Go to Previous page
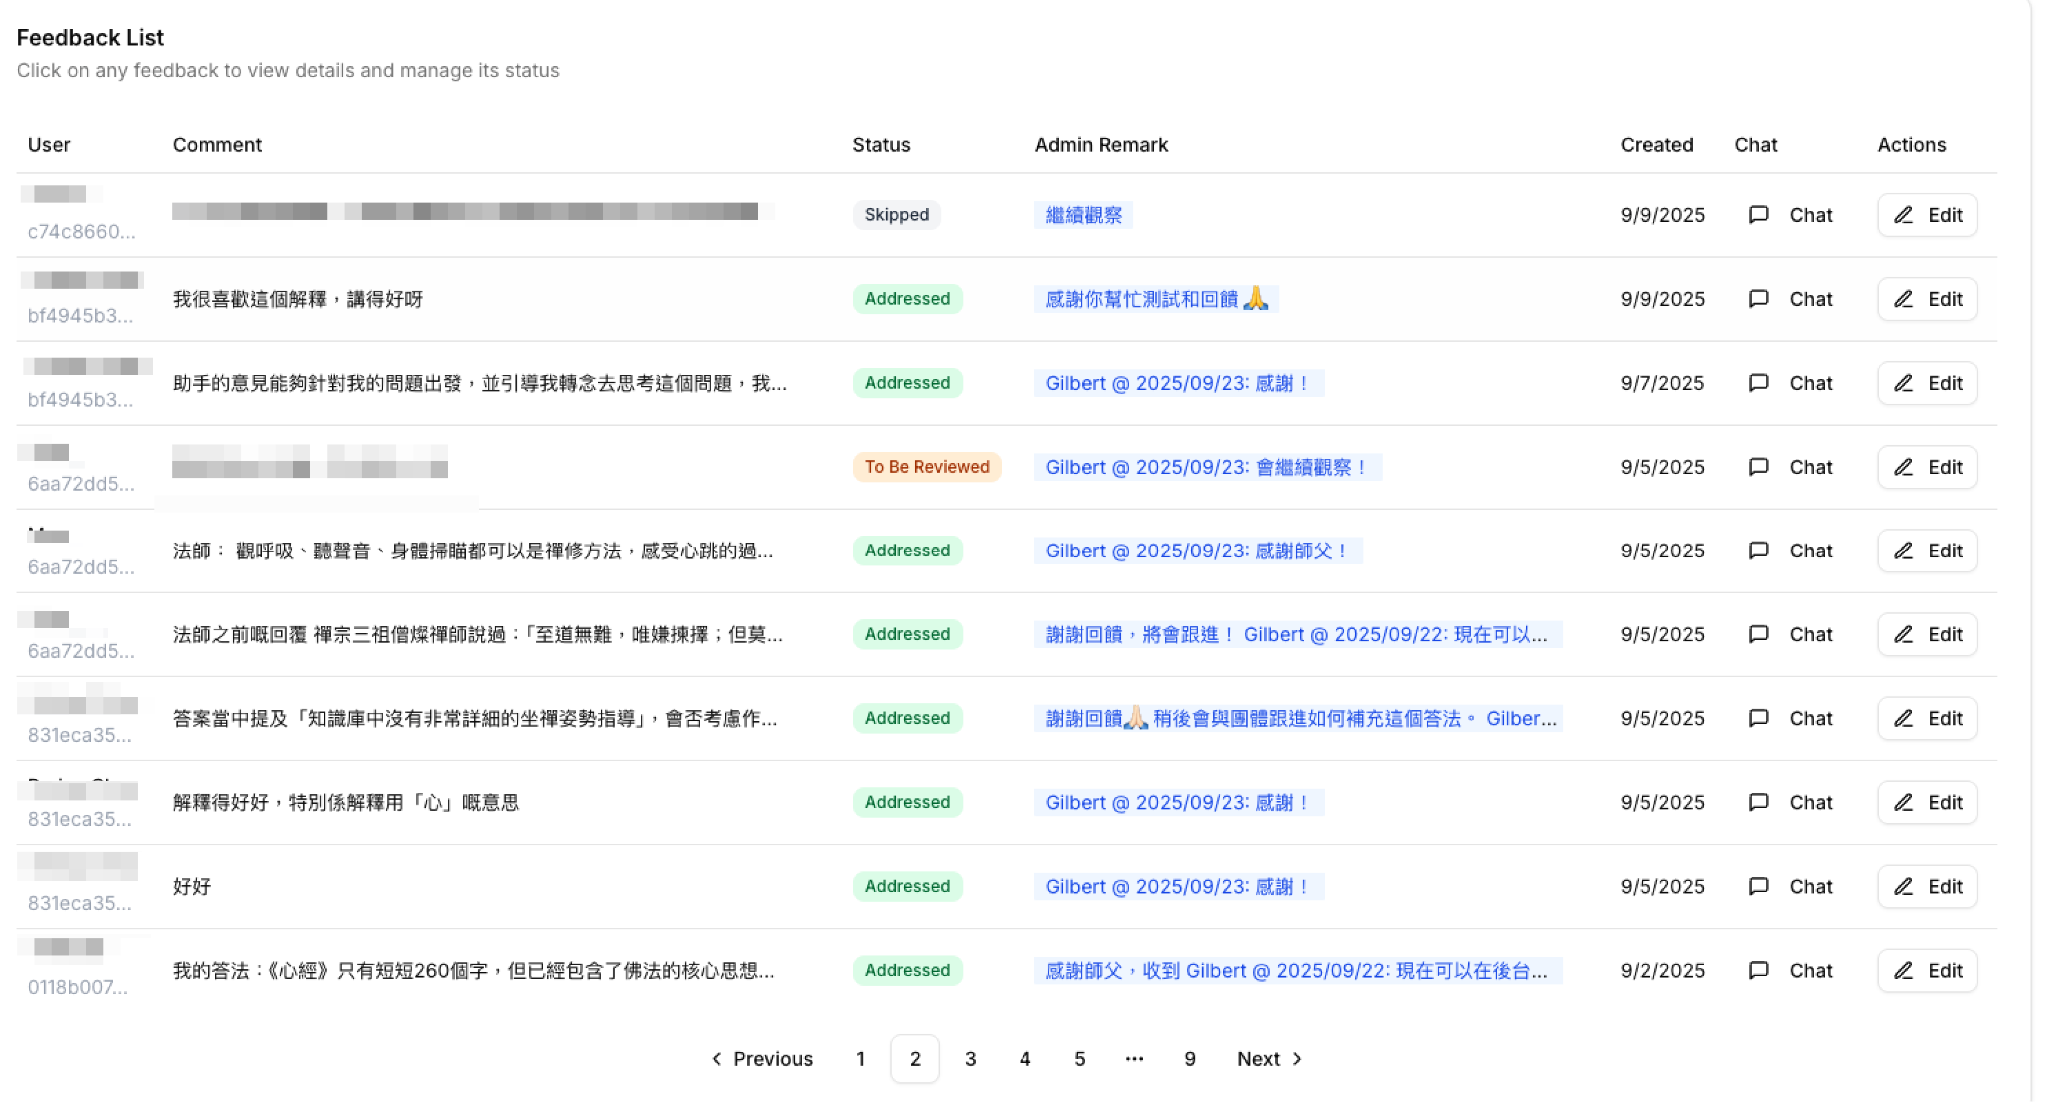The width and height of the screenshot is (2047, 1102). click(762, 1059)
